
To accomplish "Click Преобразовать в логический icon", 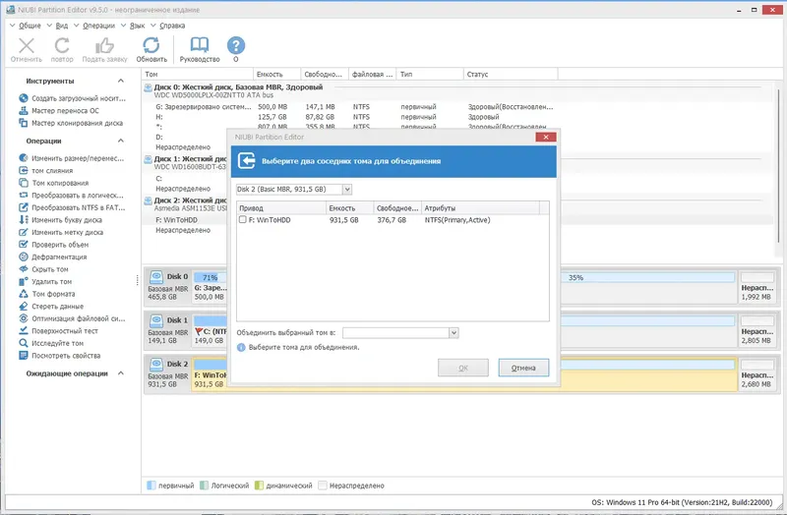I will [x=23, y=195].
